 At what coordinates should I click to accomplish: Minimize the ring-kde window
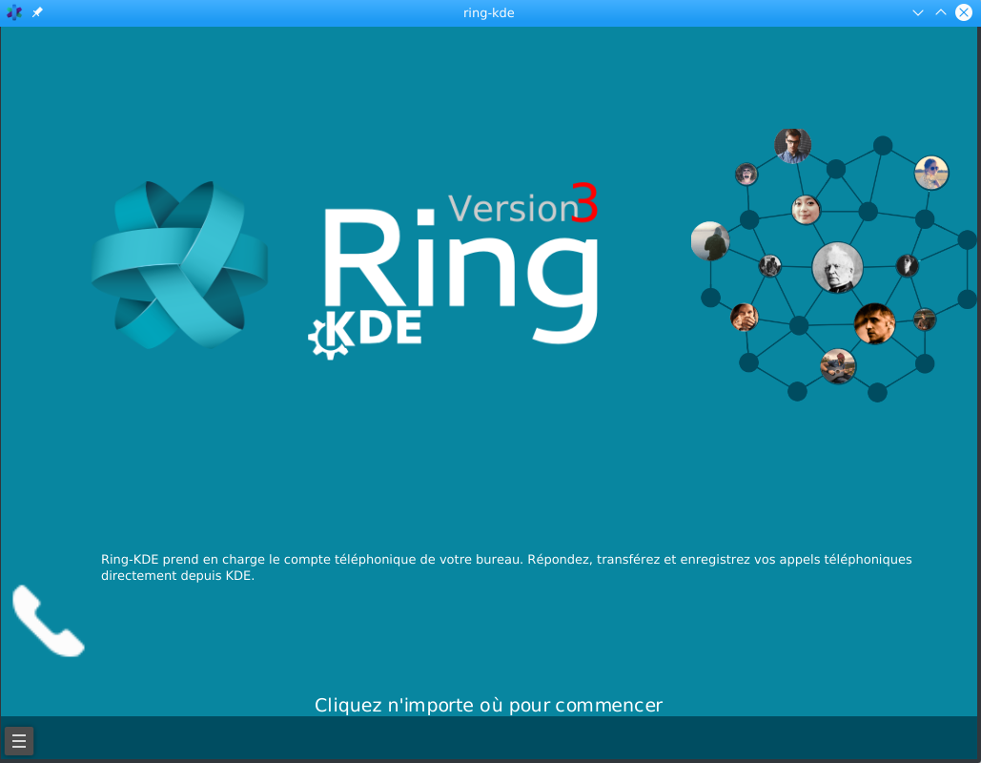(x=918, y=12)
